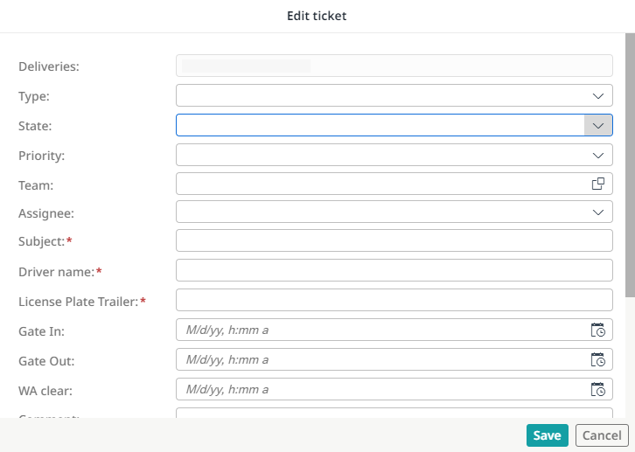This screenshot has height=452, width=635.
Task: Open the Gate Out date-time picker icon
Action: (597, 359)
